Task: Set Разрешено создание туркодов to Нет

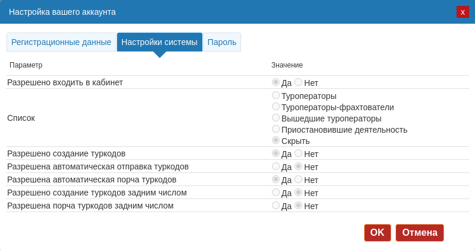Action: point(299,153)
